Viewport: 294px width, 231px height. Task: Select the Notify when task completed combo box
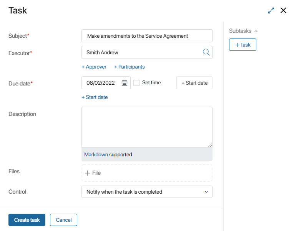147,192
